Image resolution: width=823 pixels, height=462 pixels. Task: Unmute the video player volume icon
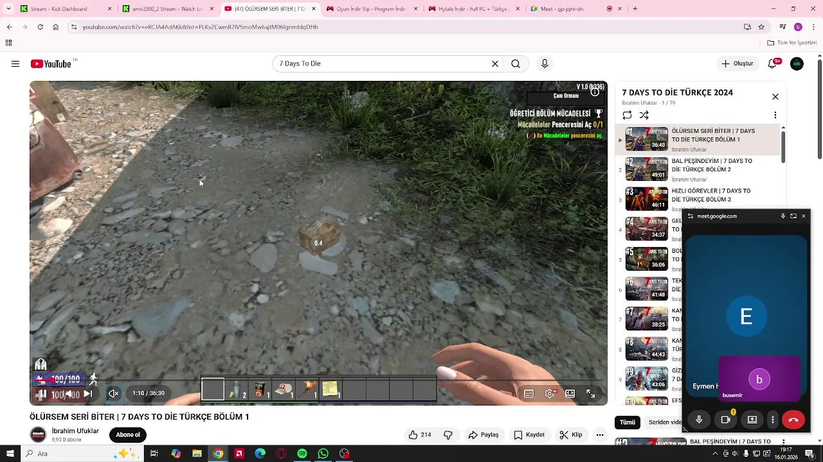point(113,394)
